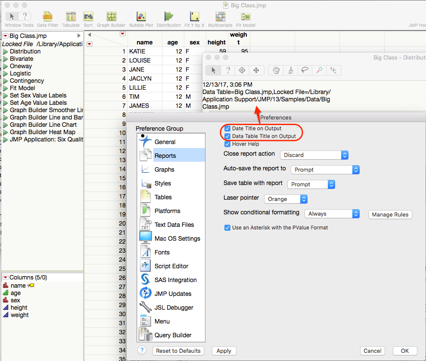
Task: Open the rows red triangle menu
Action: 90,44
